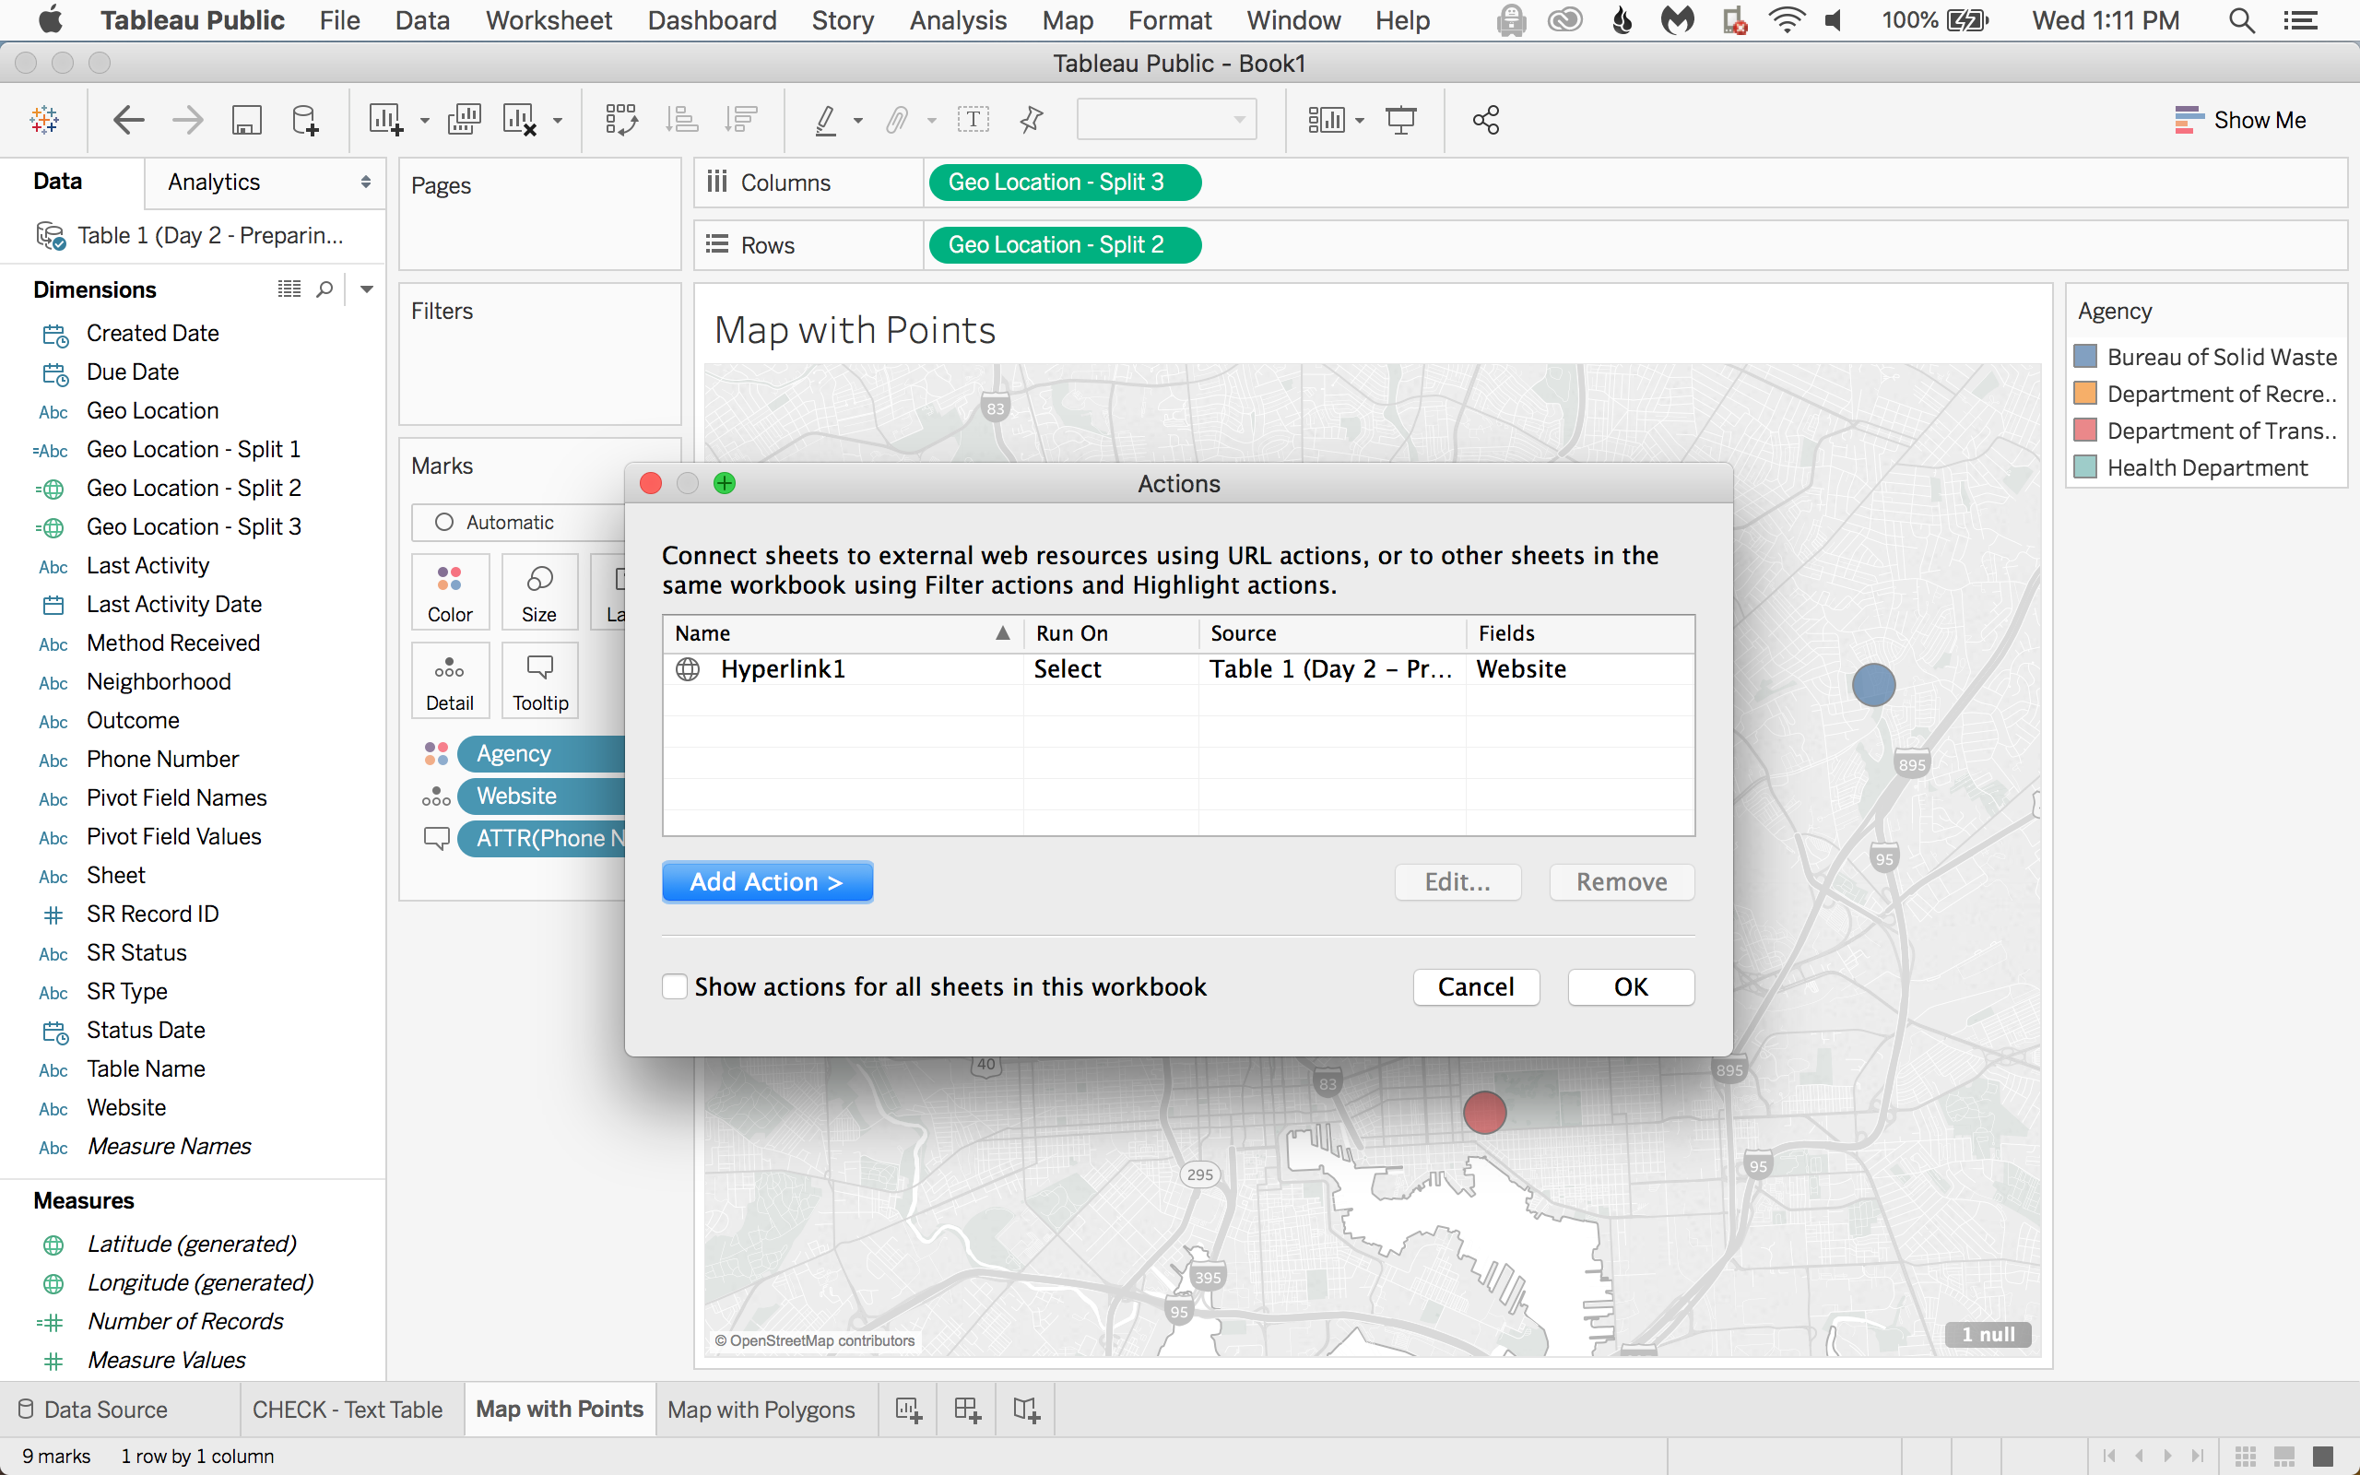Open the Highlight dropdown arrow

(x=858, y=121)
